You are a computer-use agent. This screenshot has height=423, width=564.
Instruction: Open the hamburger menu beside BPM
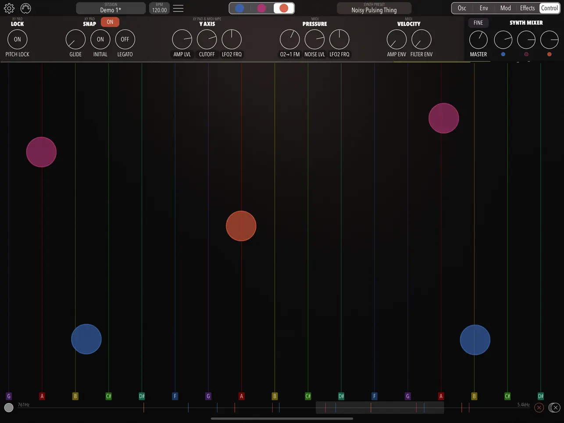178,8
